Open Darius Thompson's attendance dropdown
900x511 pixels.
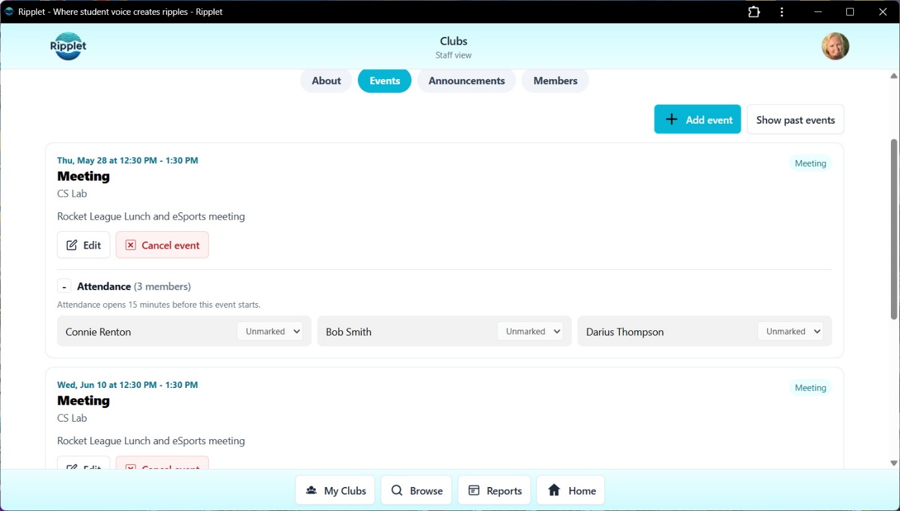click(x=790, y=332)
